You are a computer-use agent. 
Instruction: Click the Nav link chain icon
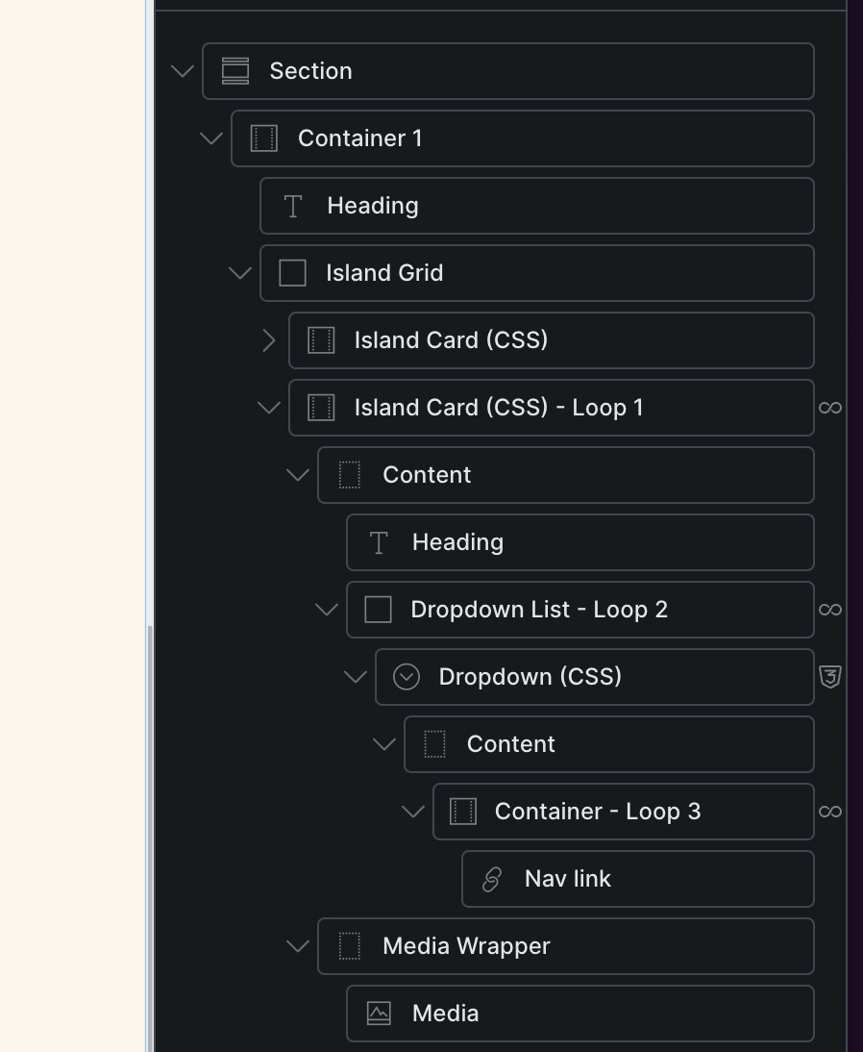pos(492,879)
